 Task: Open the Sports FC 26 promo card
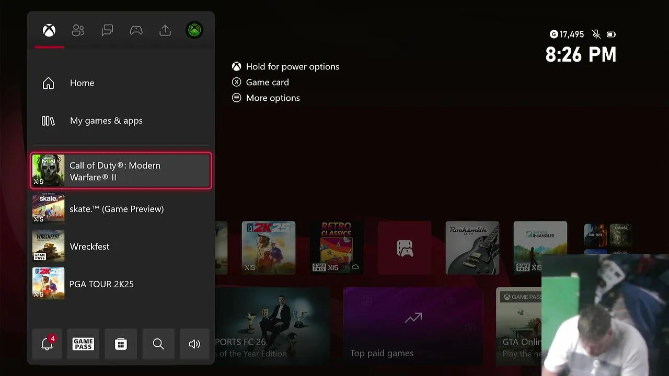point(273,325)
